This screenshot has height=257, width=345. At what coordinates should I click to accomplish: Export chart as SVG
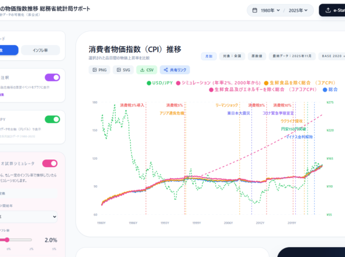point(123,70)
